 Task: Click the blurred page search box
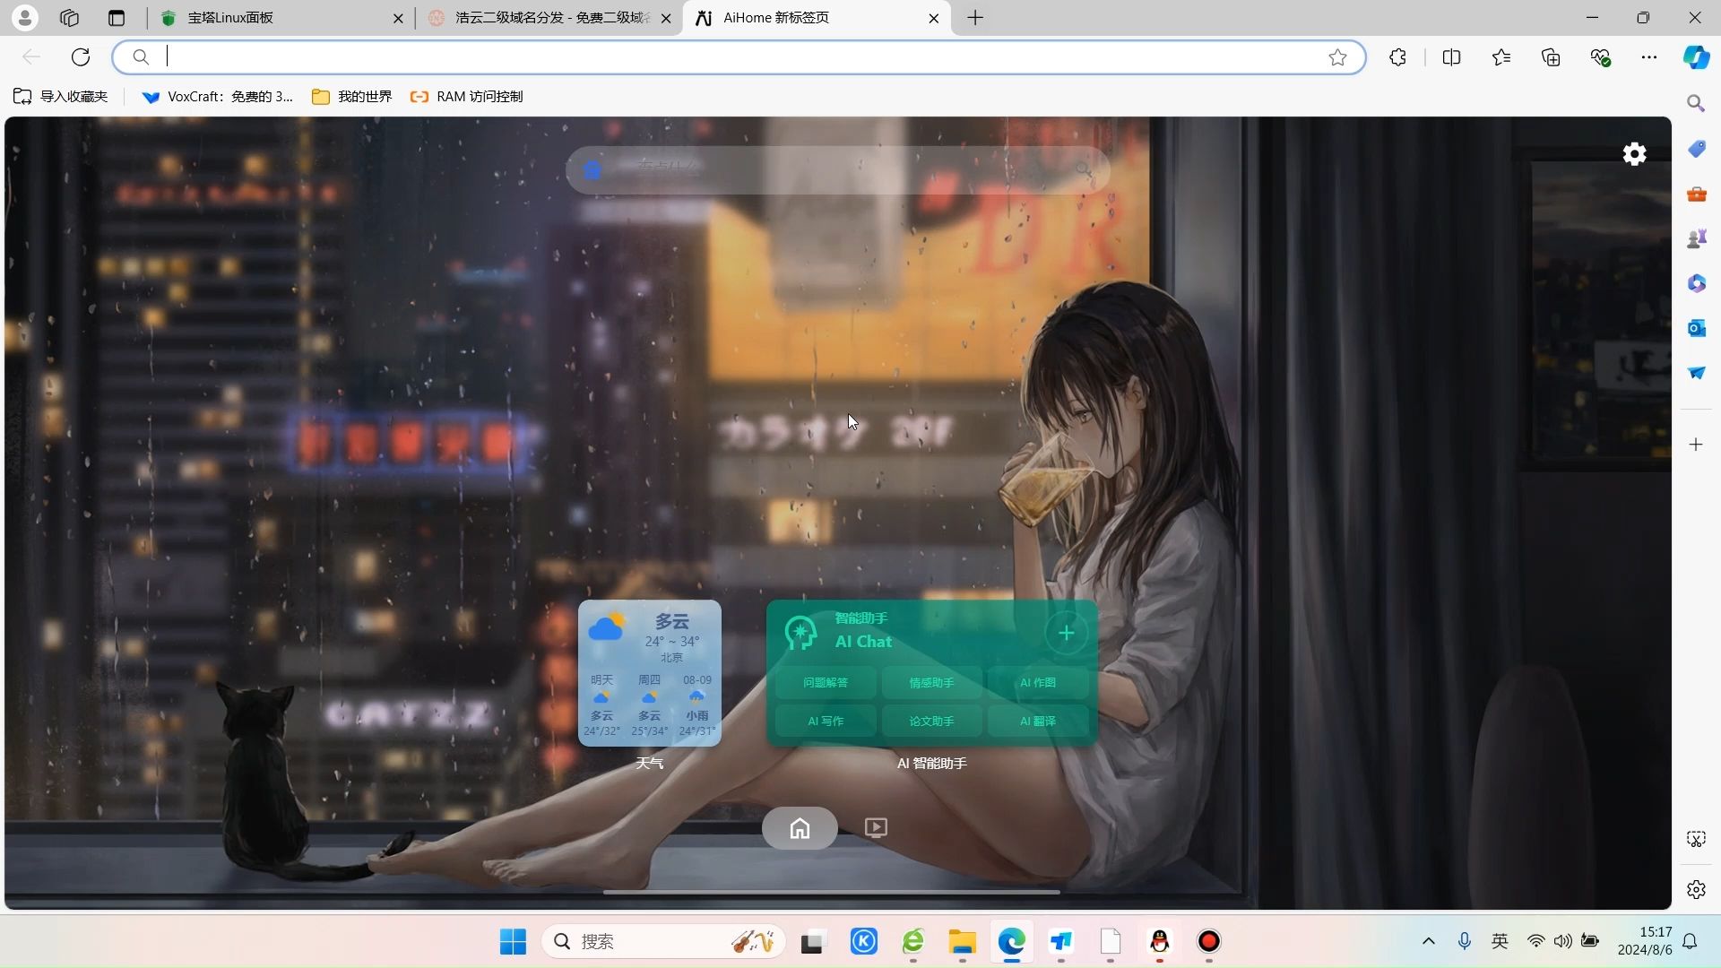coord(838,169)
